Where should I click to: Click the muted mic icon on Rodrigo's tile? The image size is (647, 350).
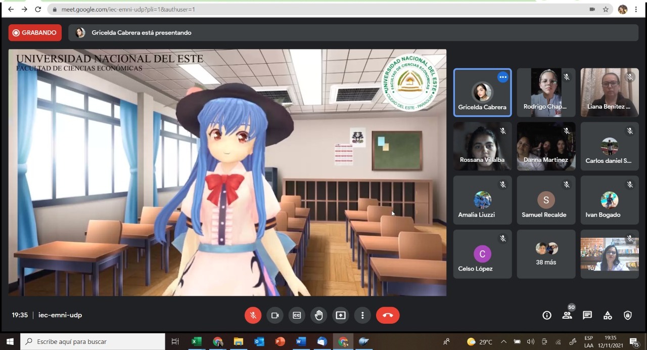[567, 77]
